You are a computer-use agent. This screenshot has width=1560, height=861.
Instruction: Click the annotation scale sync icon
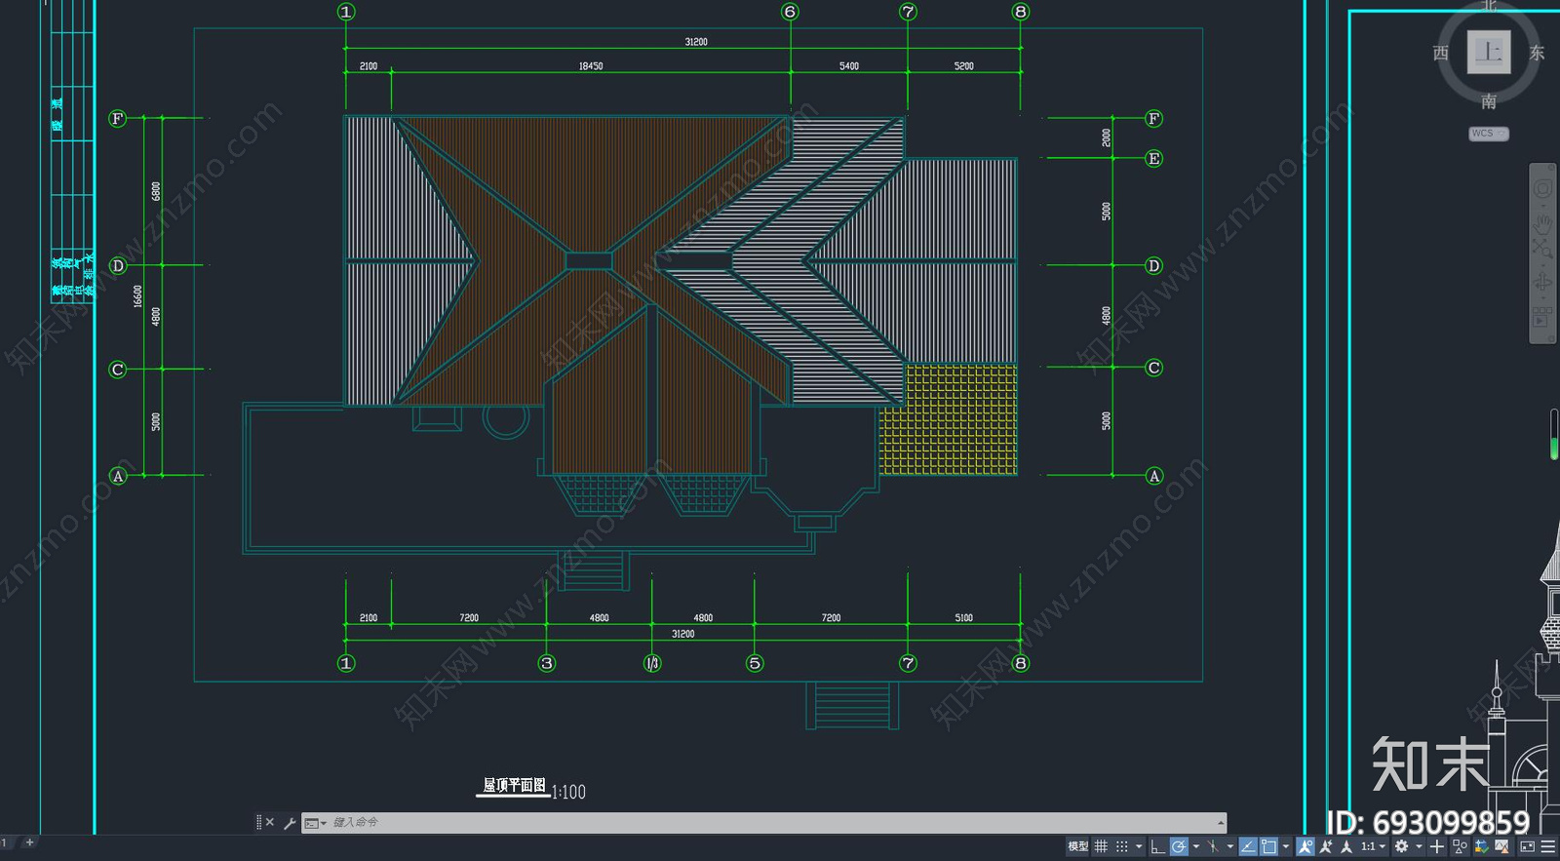pyautogui.click(x=1346, y=846)
